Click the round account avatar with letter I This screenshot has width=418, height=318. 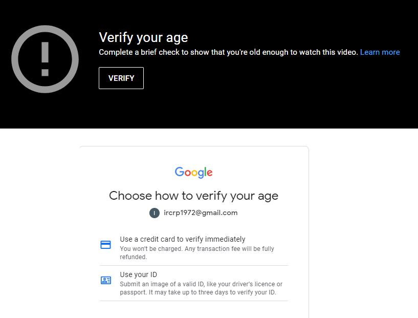click(155, 213)
